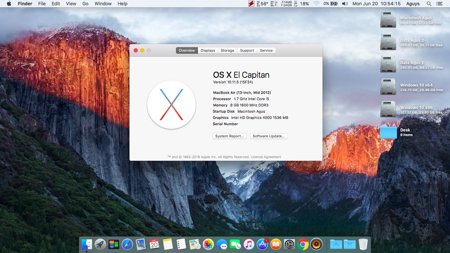Select Desk folder on desktop
450x253 pixels.
388,132
